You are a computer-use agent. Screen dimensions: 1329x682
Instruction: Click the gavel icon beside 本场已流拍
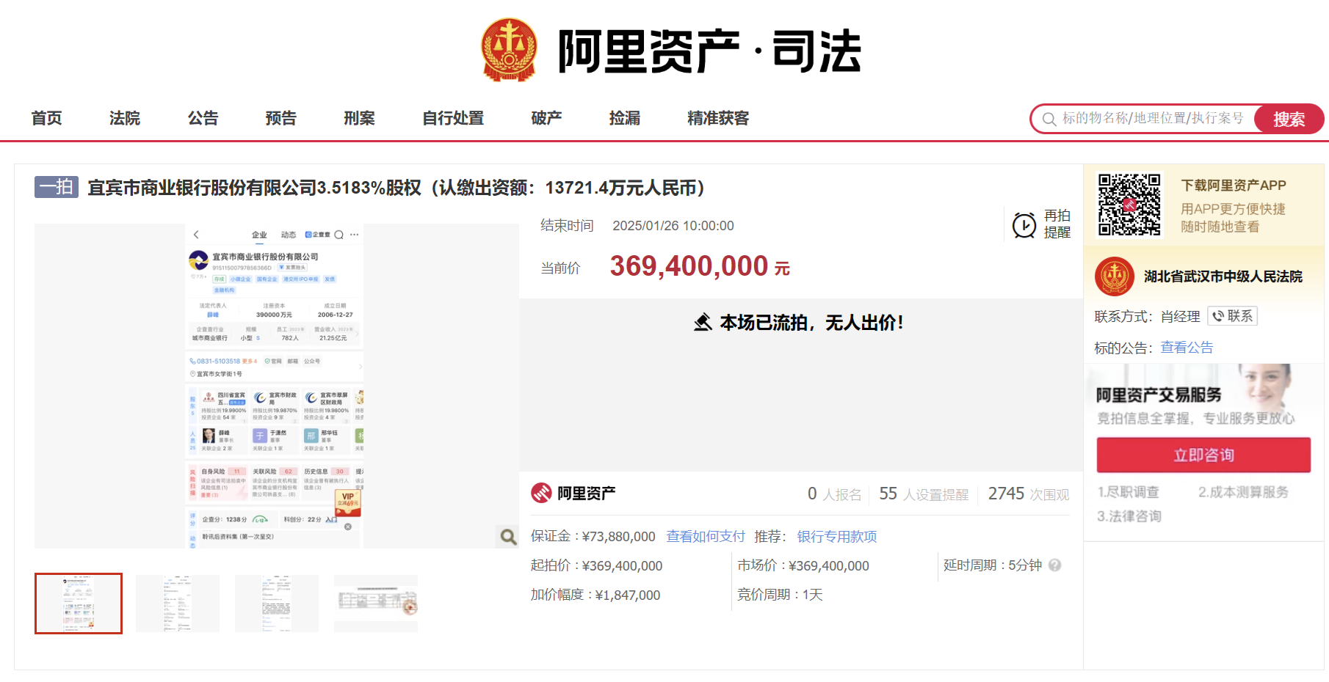click(x=703, y=322)
